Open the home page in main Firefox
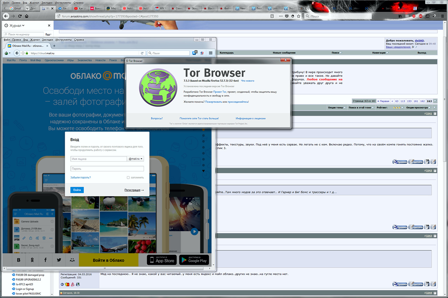The height and width of the screenshot is (298, 448). 27,16
